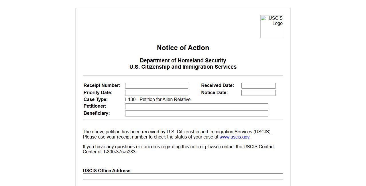
Task: Click the Beneficiary input box
Action: [x=196, y=113]
